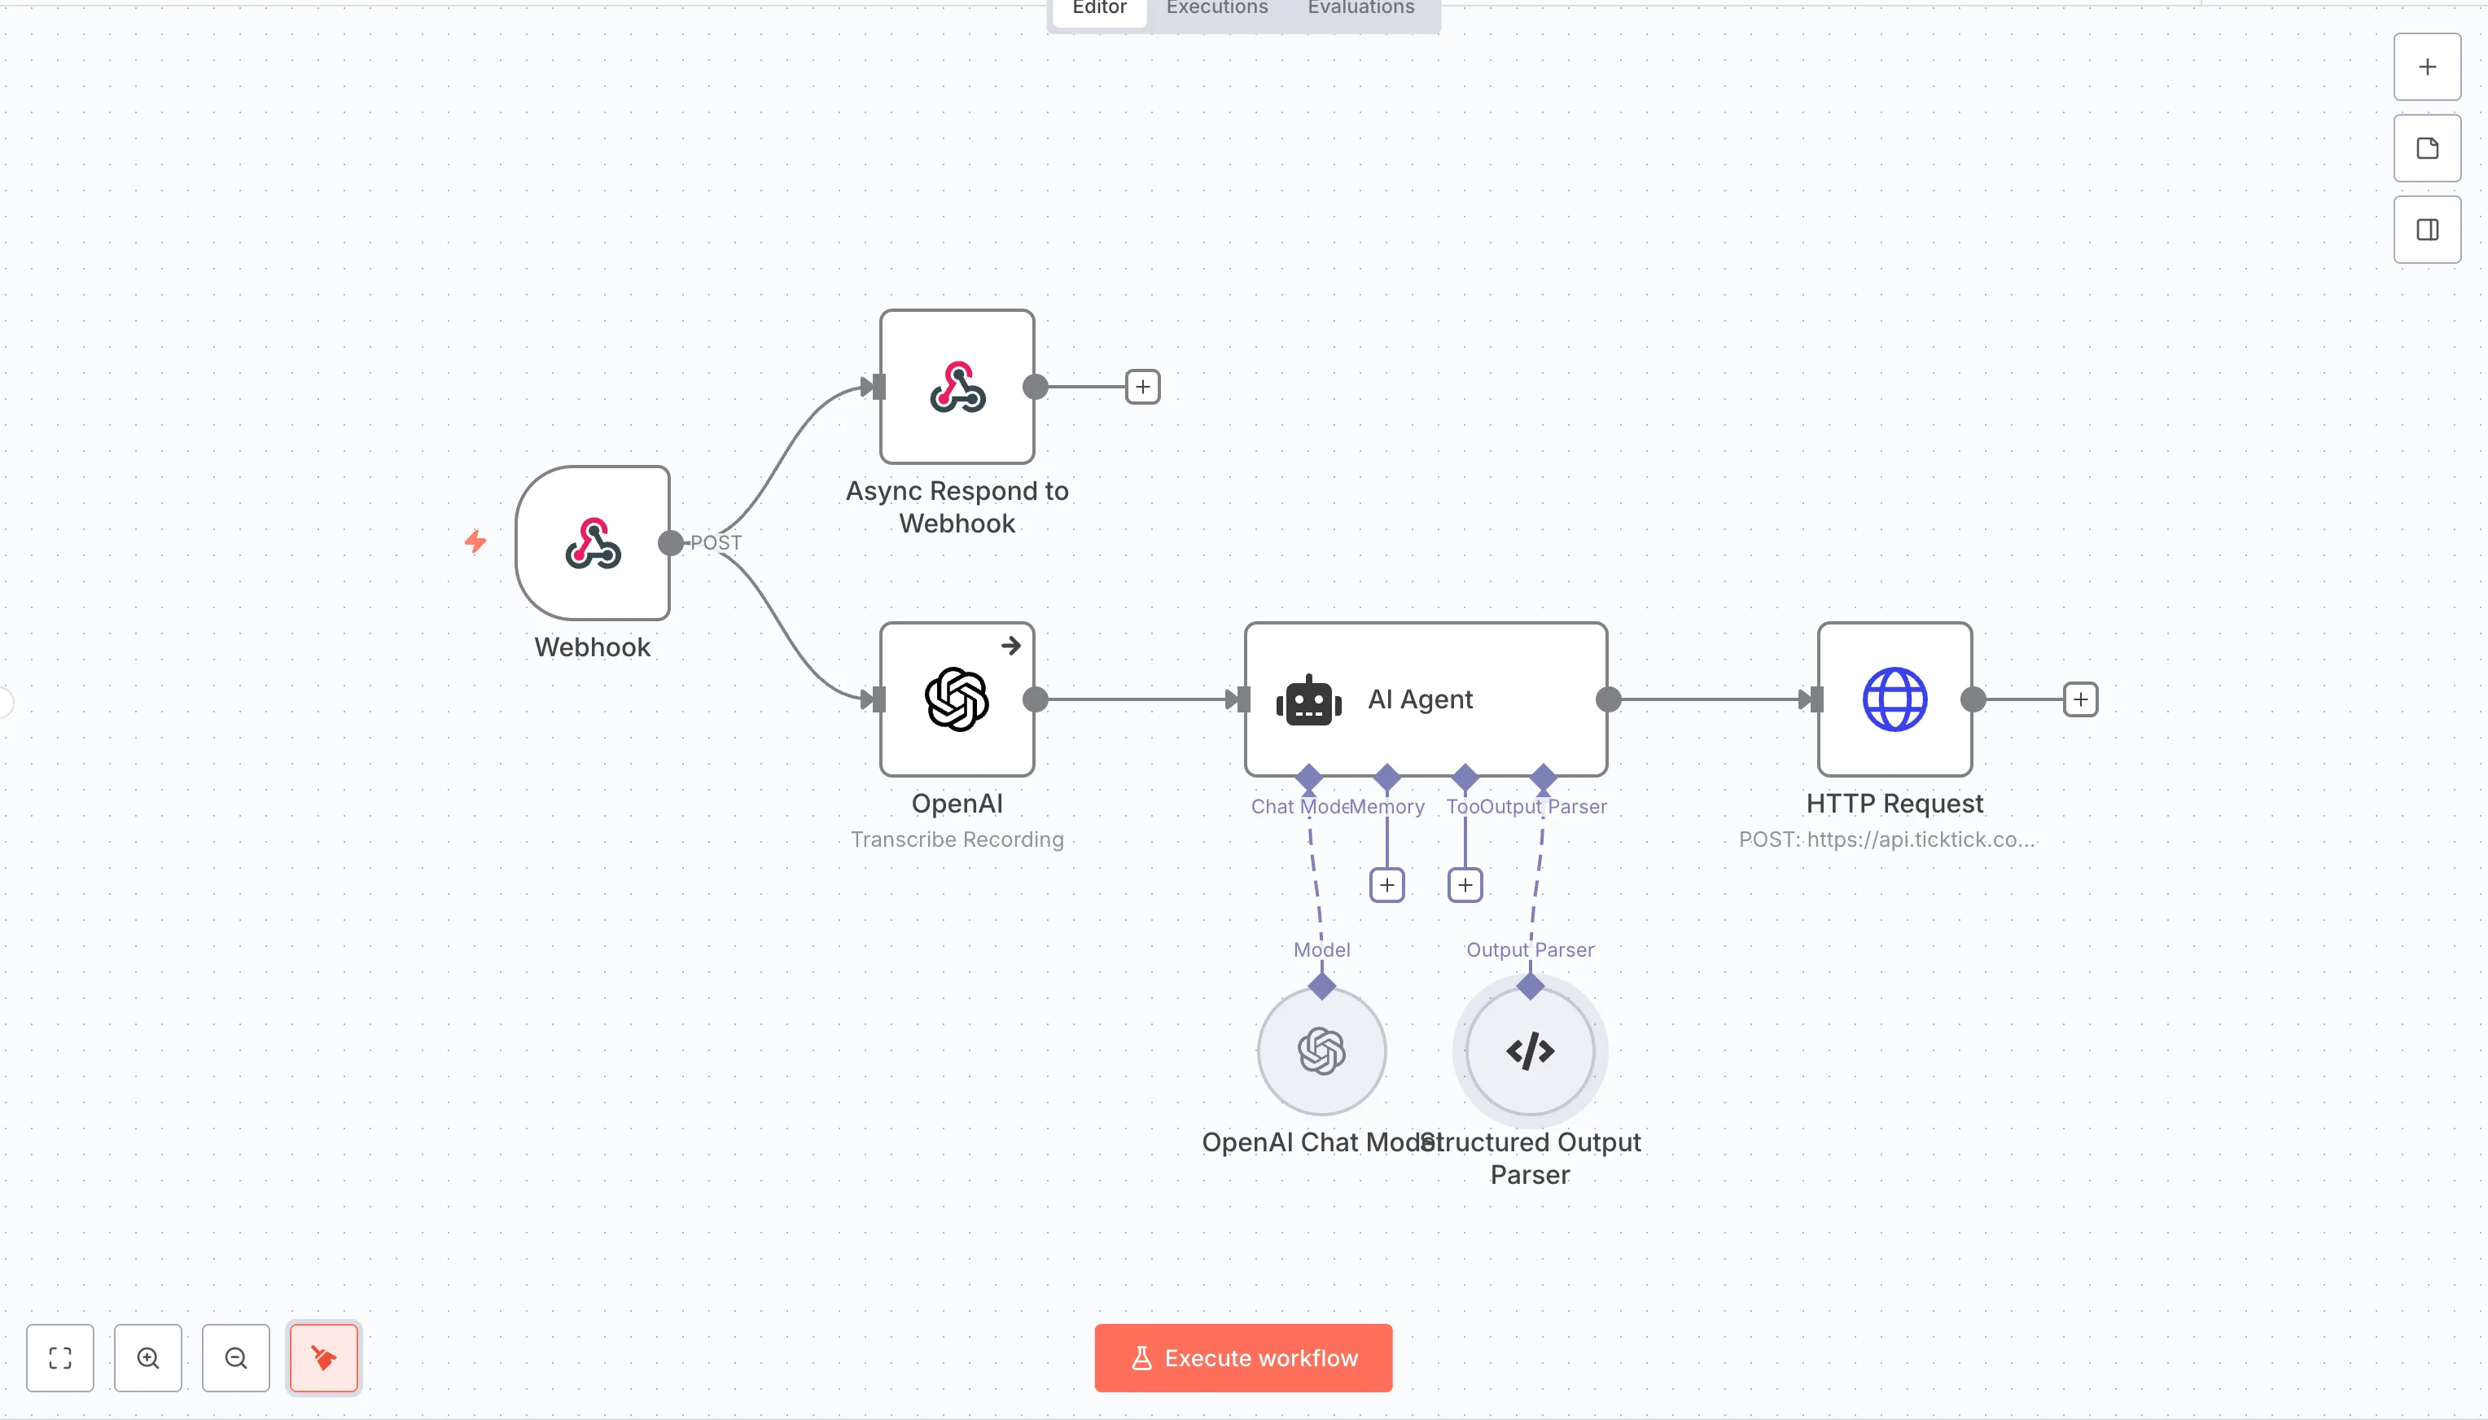Click the OpenAI node output handle
The height and width of the screenshot is (1420, 2488).
(x=1036, y=699)
